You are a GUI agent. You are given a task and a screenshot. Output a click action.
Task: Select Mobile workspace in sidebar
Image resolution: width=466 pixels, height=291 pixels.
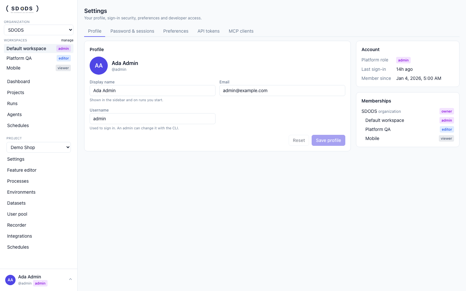[39, 68]
